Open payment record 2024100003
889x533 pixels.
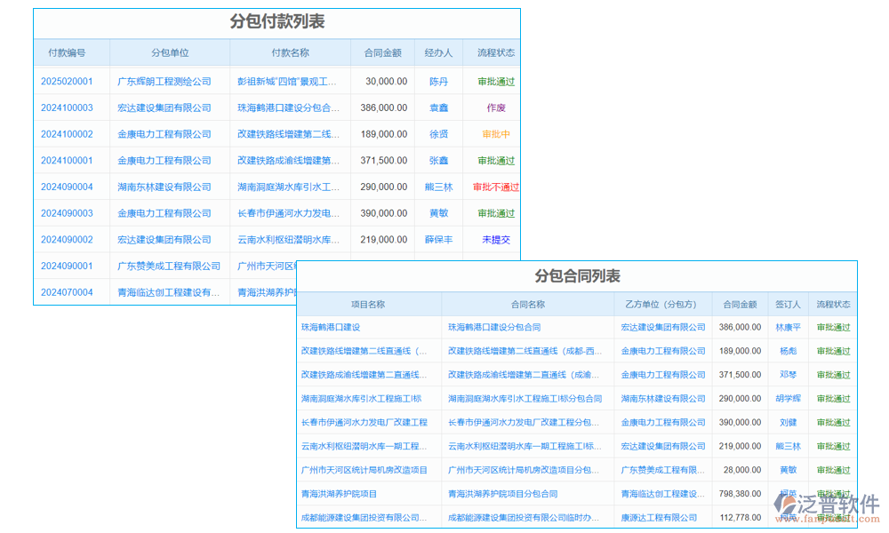(x=67, y=107)
